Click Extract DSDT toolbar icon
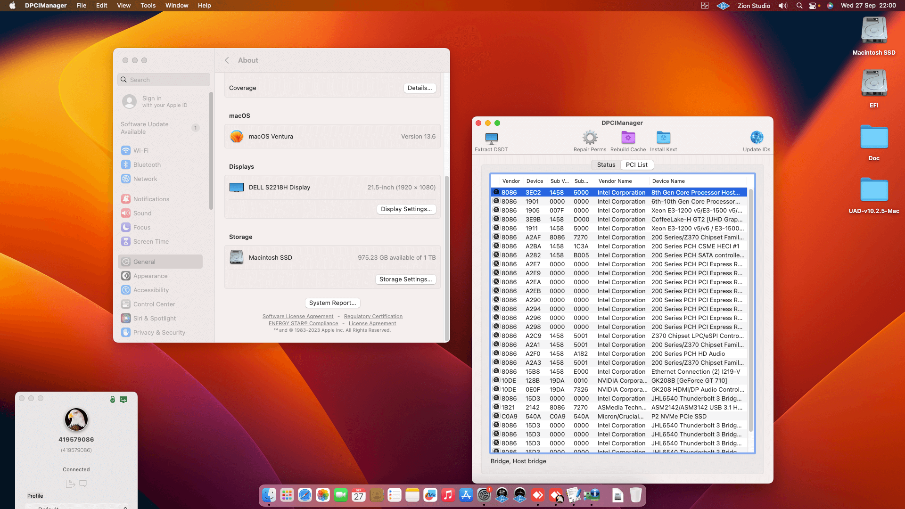The width and height of the screenshot is (905, 509). click(491, 139)
